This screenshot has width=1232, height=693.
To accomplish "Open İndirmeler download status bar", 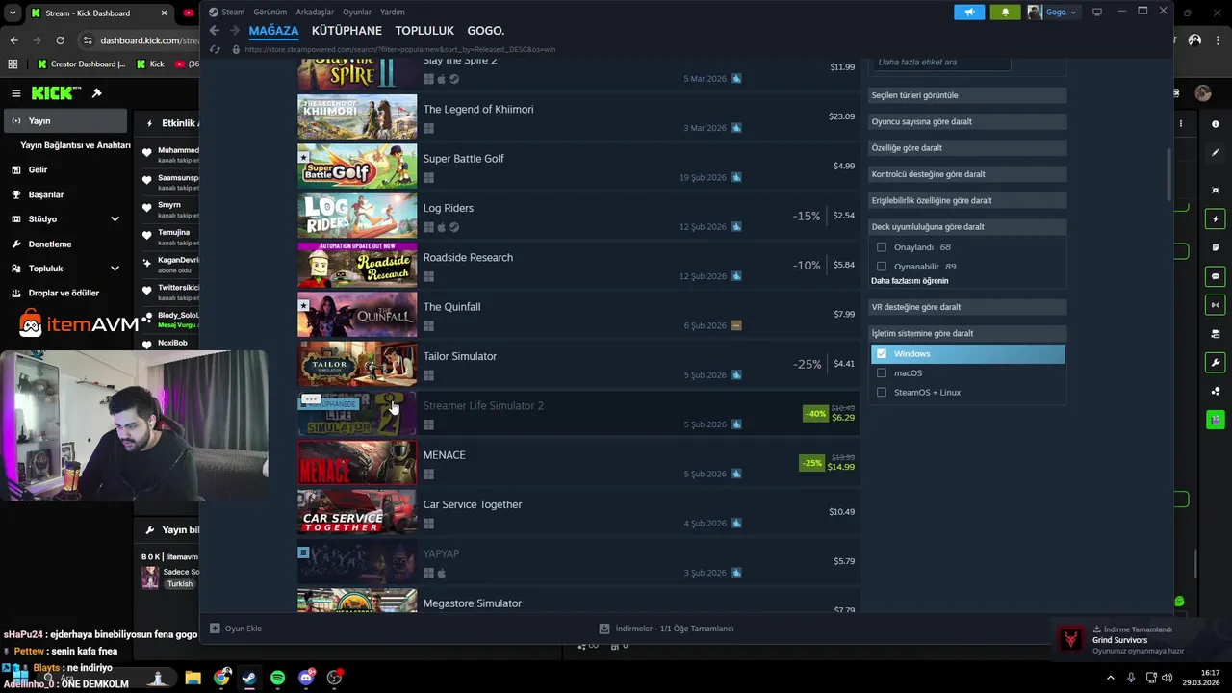I will pyautogui.click(x=666, y=629).
